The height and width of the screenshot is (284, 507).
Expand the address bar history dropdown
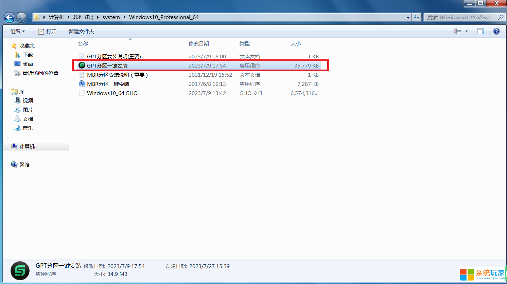(x=408, y=17)
